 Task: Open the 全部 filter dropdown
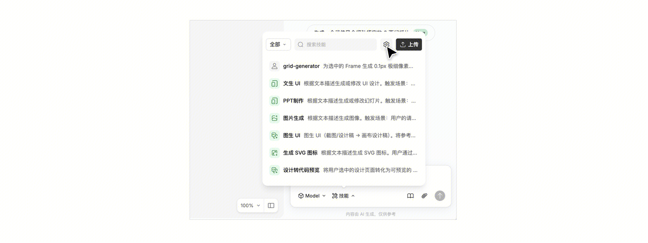pyautogui.click(x=278, y=44)
